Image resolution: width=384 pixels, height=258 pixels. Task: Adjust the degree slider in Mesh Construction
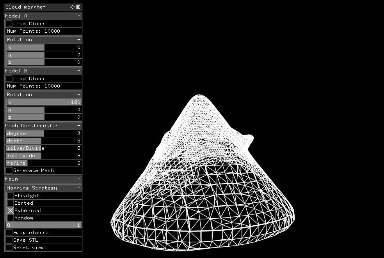coord(43,133)
